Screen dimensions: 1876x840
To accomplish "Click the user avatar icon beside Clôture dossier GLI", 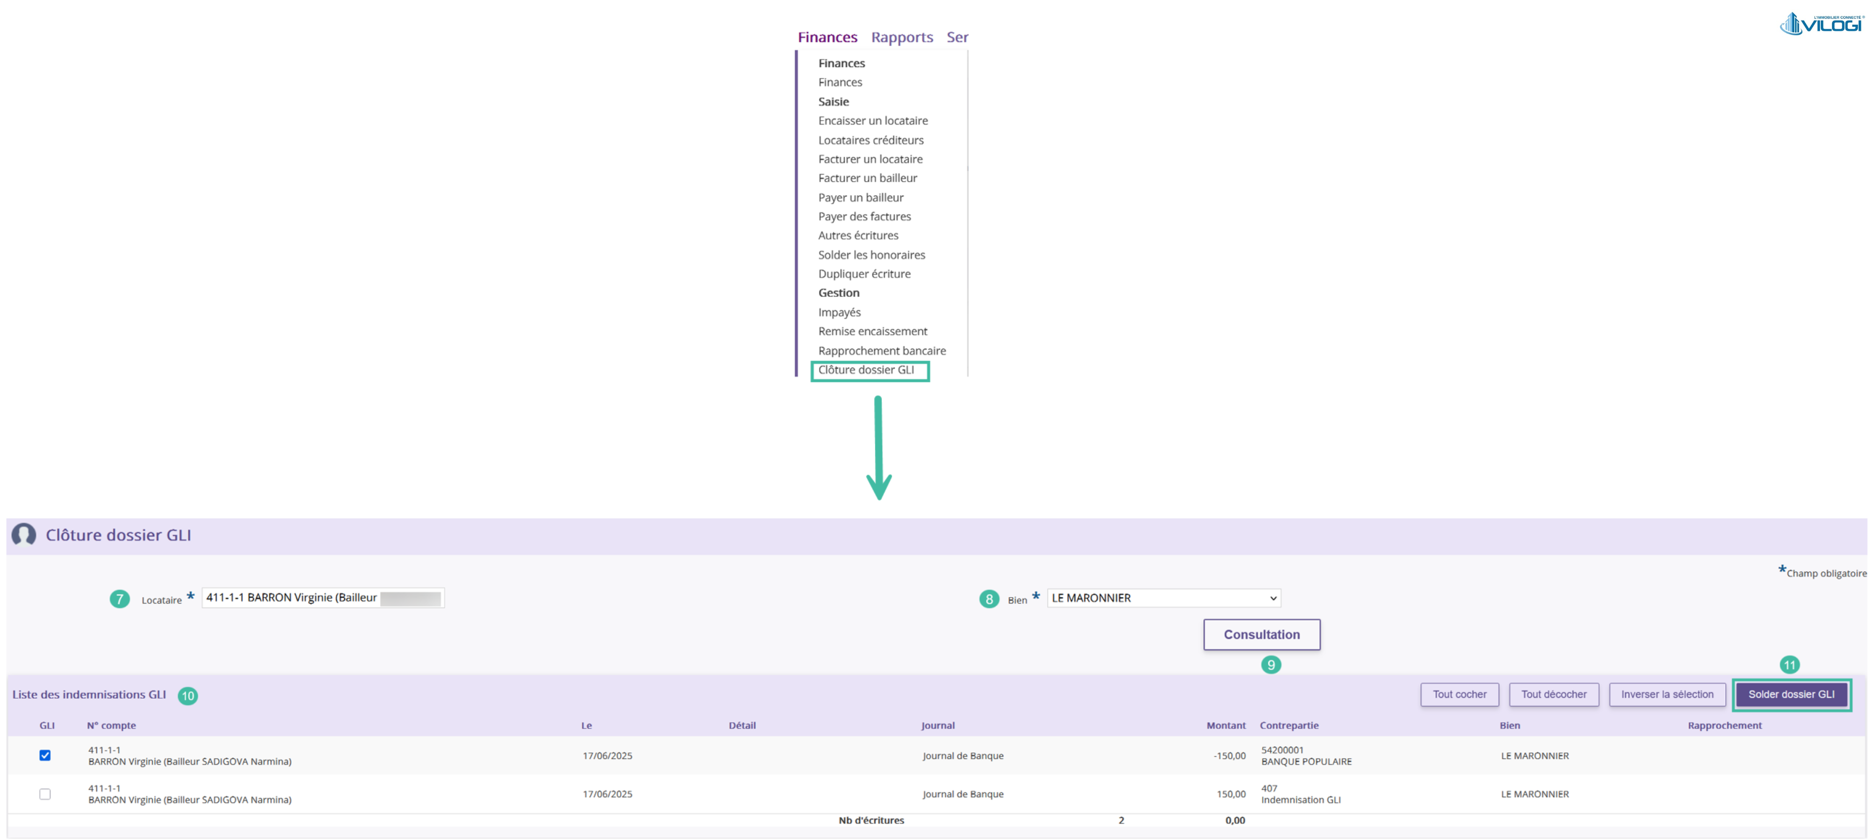I will (x=24, y=535).
